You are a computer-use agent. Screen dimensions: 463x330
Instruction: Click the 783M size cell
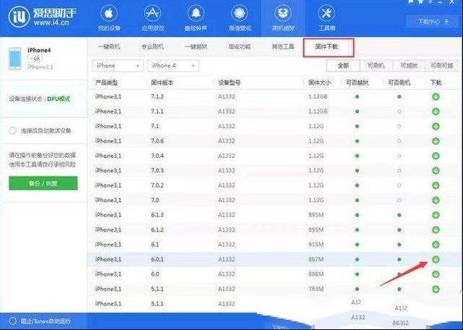(x=316, y=289)
